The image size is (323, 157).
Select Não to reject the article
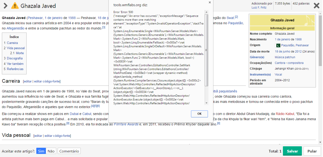[x=51, y=151]
